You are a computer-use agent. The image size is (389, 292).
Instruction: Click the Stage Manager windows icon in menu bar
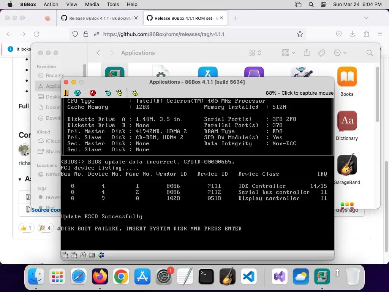pos(298,4)
